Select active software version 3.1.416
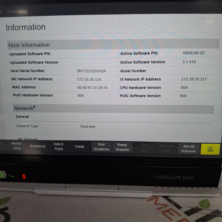The image size is (222, 222). click(189, 62)
